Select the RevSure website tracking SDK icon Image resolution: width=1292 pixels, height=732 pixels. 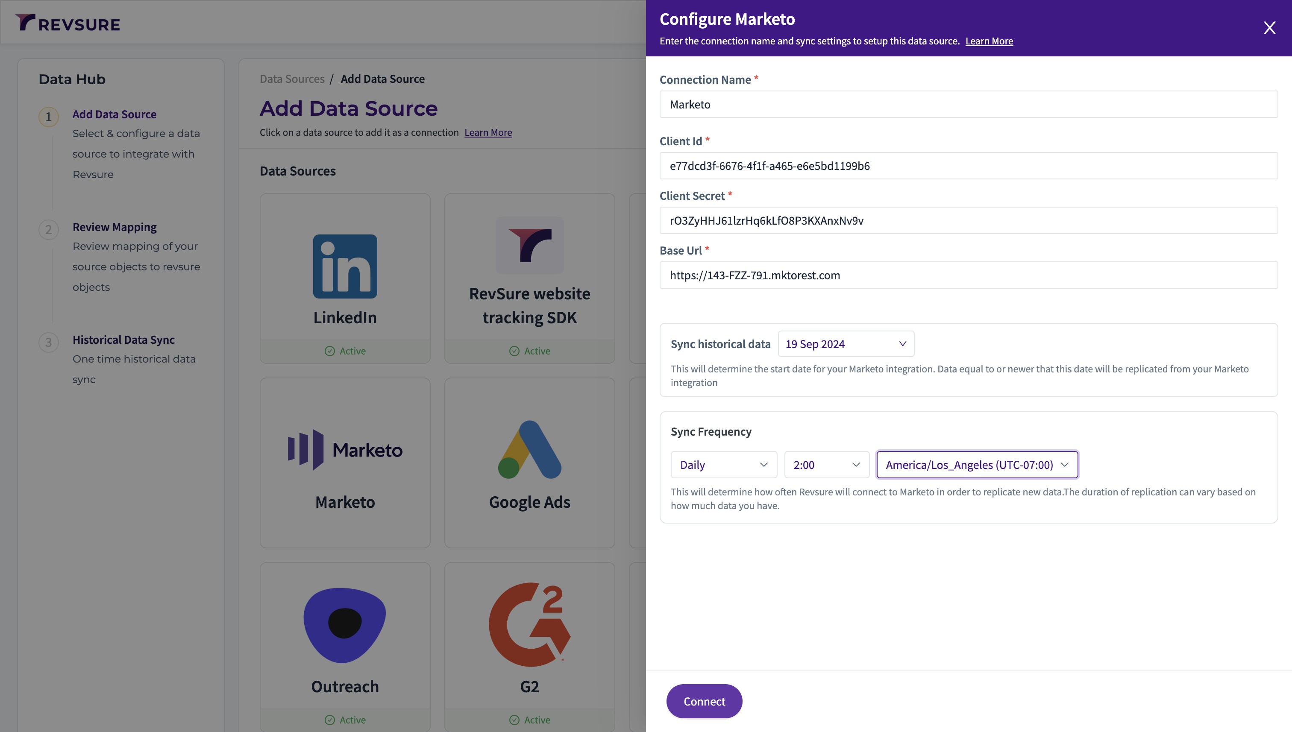(529, 245)
